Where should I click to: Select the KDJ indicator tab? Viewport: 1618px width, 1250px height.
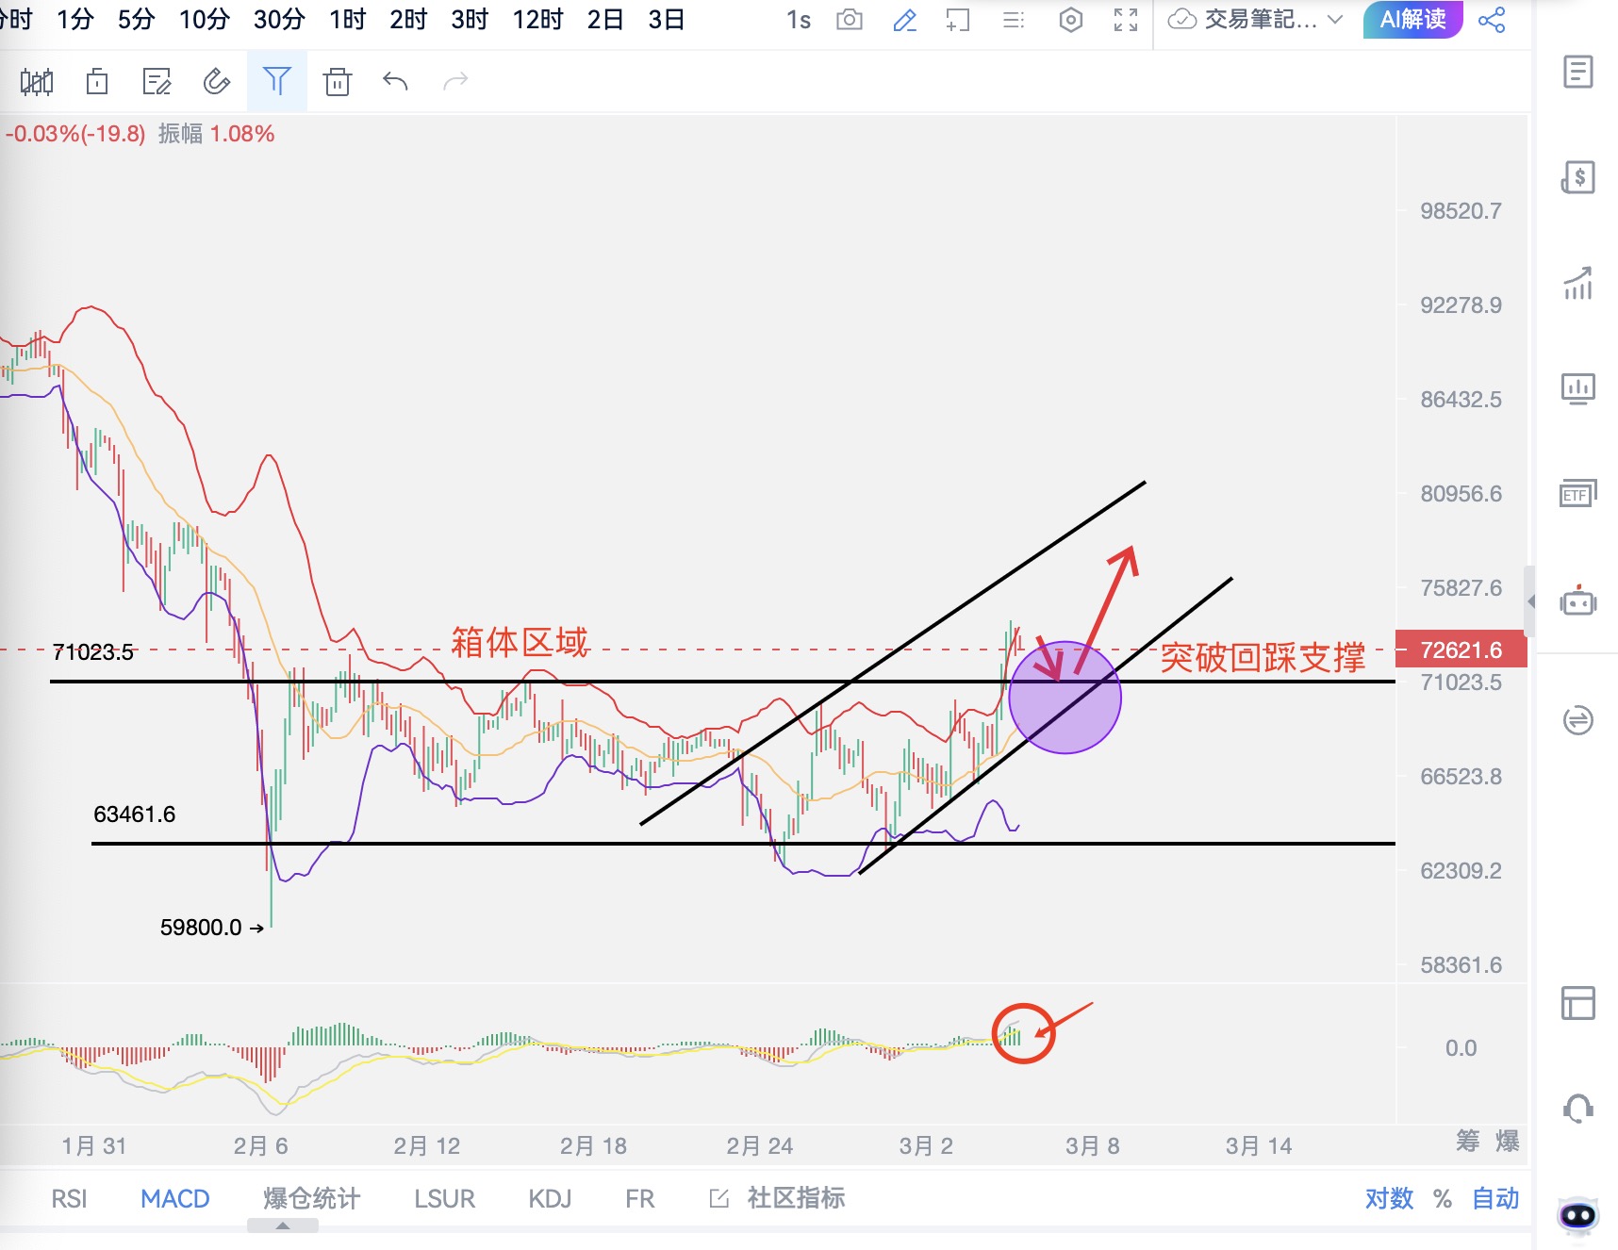[x=550, y=1198]
